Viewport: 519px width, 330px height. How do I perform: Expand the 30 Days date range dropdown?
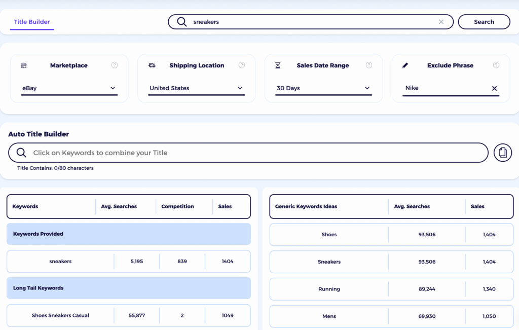pos(323,88)
